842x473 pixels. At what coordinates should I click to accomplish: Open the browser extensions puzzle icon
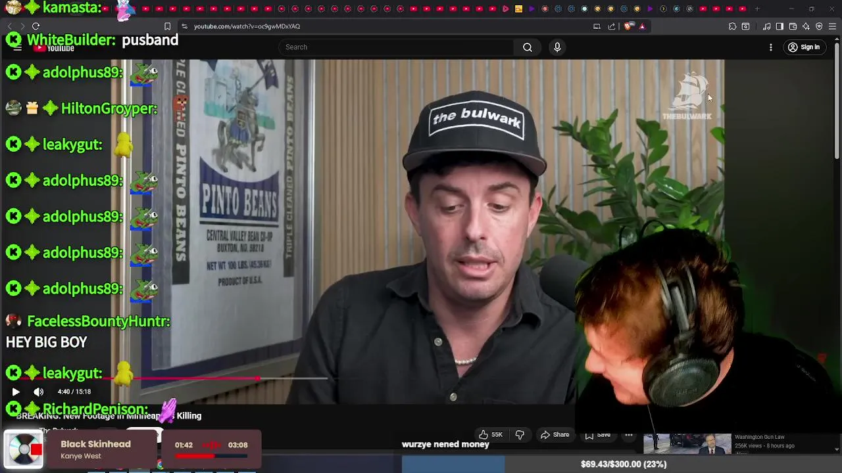(x=732, y=26)
